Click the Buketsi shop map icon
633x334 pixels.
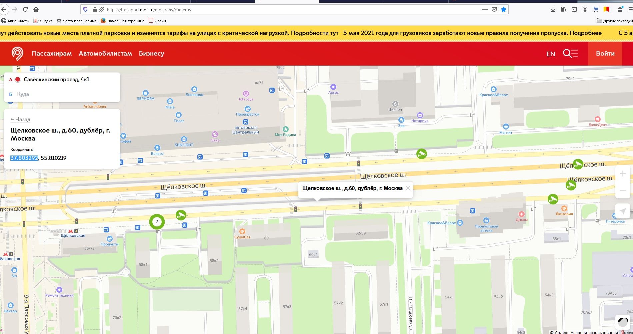pyautogui.click(x=157, y=148)
